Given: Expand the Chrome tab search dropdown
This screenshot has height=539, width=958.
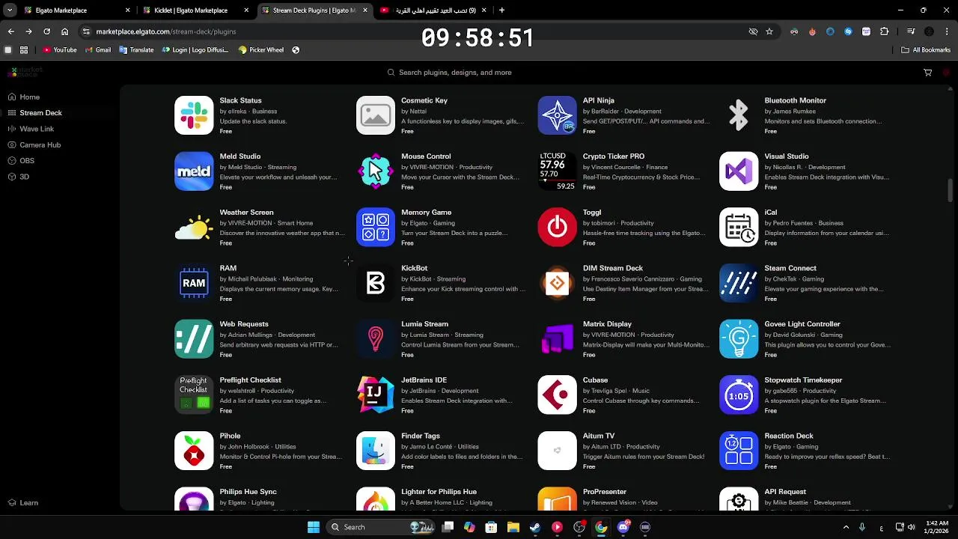Looking at the screenshot, I should point(10,10).
